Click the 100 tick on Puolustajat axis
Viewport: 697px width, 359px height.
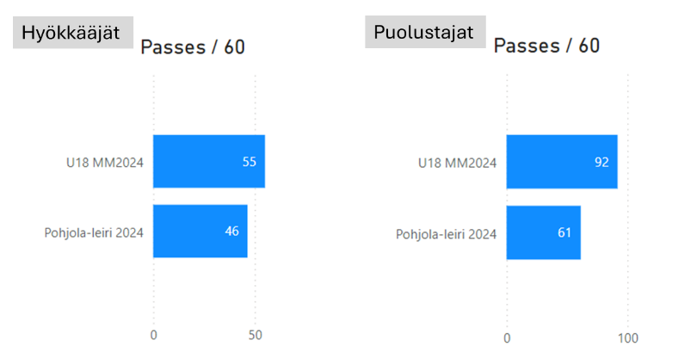pos(628,337)
